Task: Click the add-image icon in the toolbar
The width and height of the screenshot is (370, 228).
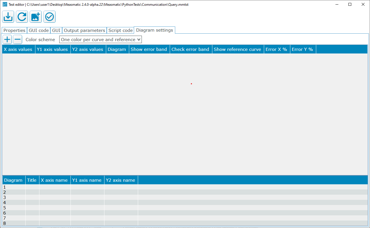Action: [36, 17]
